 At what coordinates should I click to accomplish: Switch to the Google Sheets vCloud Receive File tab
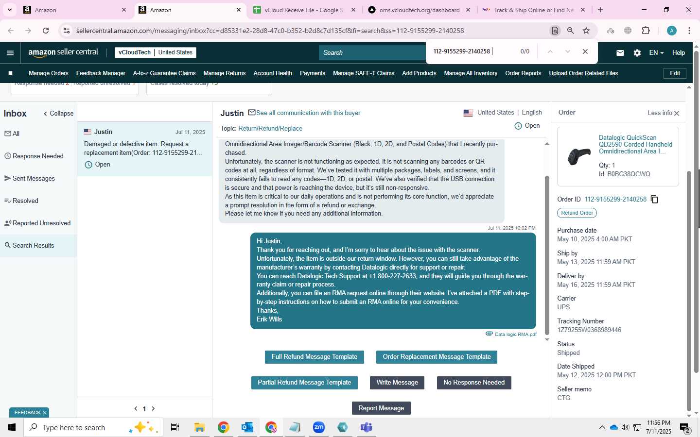click(304, 10)
